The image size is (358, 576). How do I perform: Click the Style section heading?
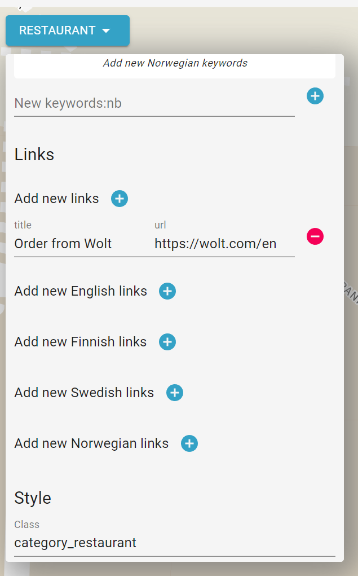click(32, 498)
